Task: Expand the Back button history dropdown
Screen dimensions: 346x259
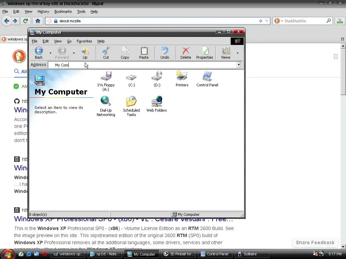Action: (50, 53)
